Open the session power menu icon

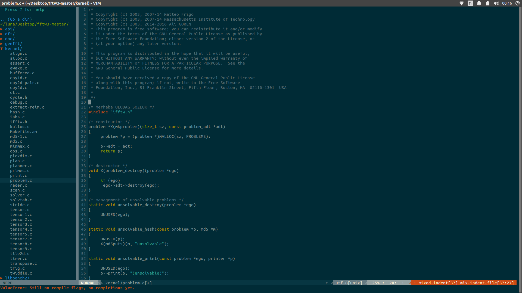[x=518, y=3]
